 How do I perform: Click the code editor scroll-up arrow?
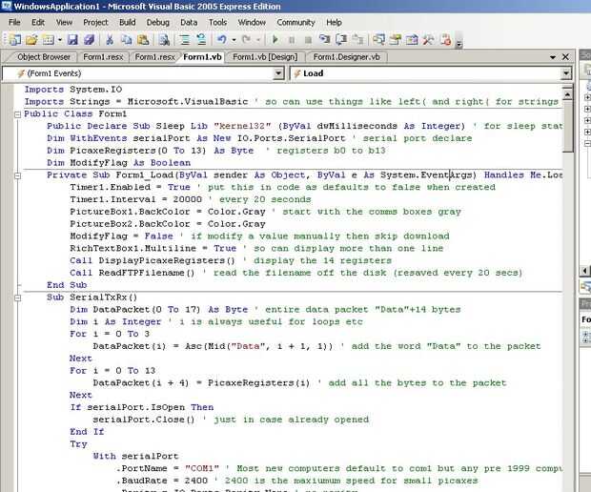[567, 92]
